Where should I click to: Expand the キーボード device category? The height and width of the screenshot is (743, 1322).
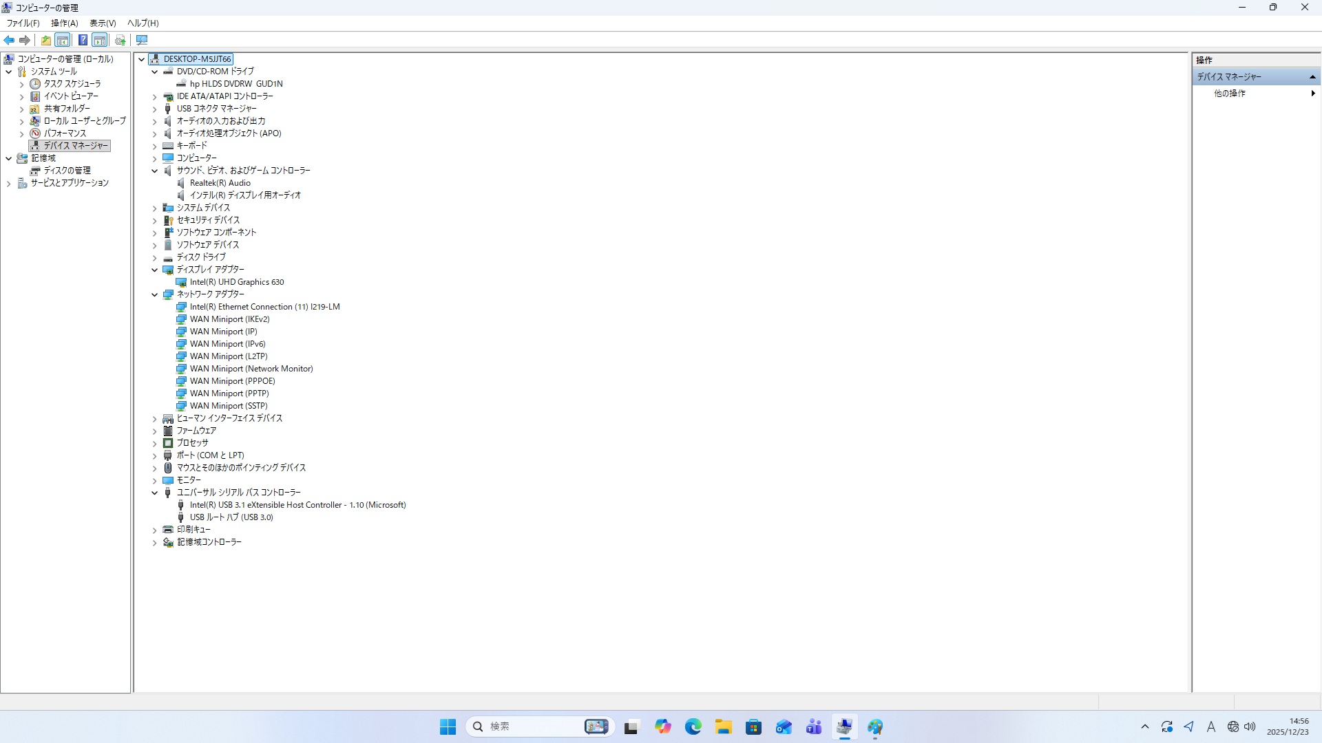pos(155,146)
